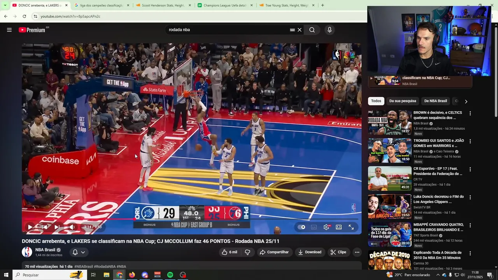Open Explicando Toda A Década title
The image size is (498, 280).
438,255
